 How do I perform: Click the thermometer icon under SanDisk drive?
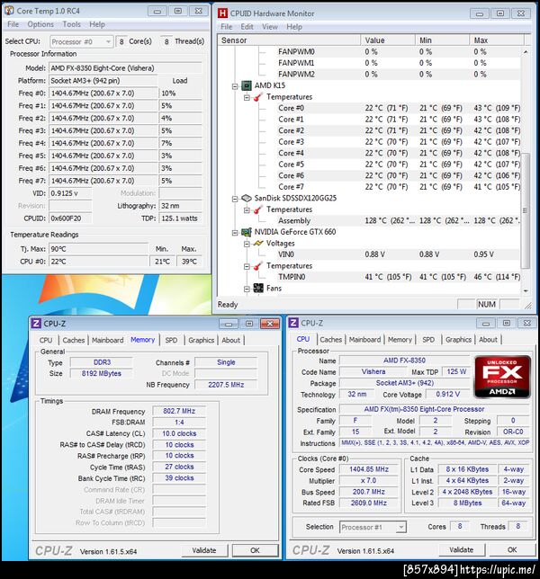258,209
